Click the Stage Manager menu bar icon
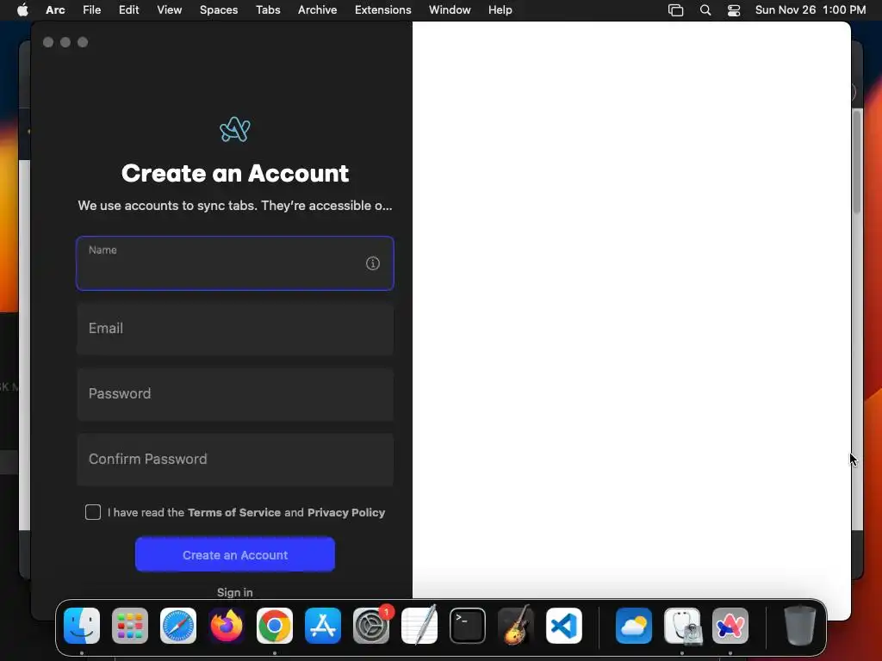 point(675,9)
